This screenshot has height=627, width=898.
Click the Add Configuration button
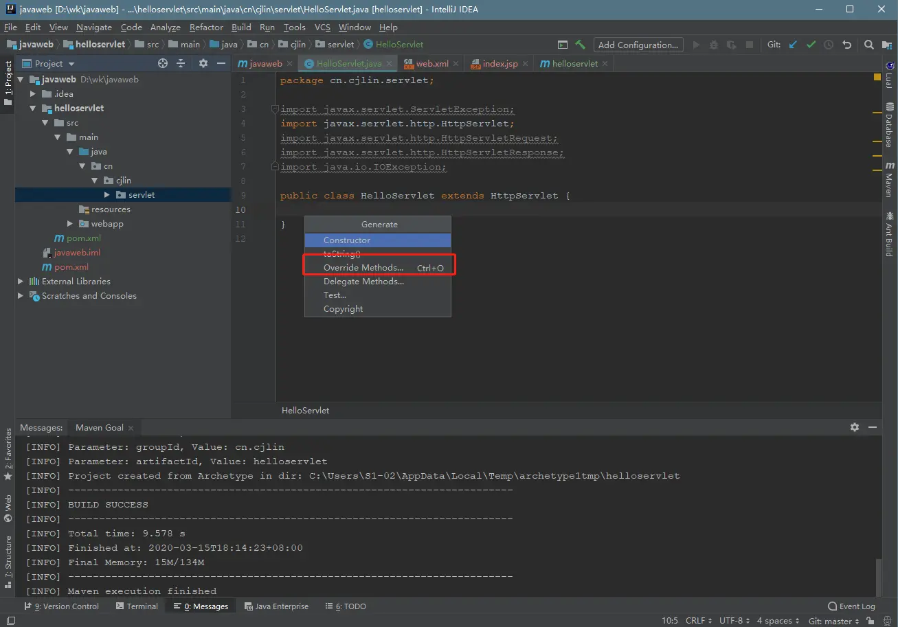638,45
